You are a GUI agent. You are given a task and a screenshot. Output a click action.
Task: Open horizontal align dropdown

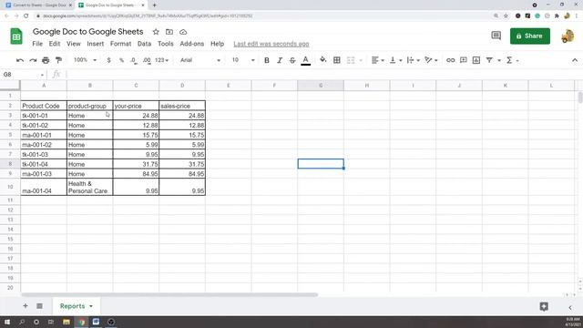pos(378,60)
